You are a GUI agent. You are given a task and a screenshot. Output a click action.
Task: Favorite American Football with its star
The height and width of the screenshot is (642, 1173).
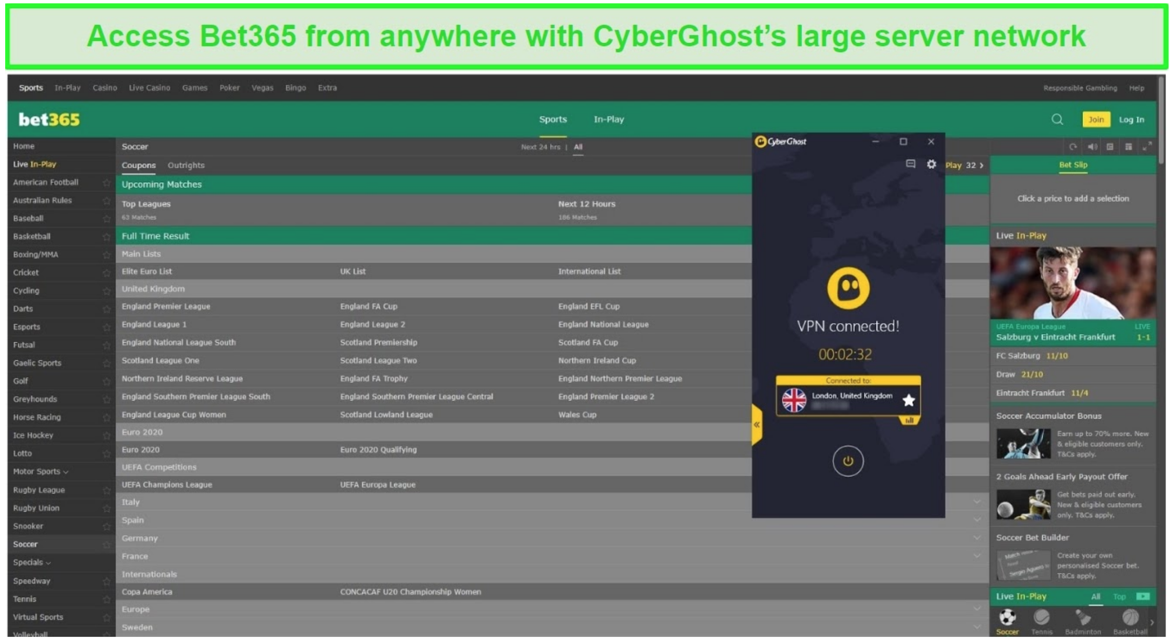(107, 183)
